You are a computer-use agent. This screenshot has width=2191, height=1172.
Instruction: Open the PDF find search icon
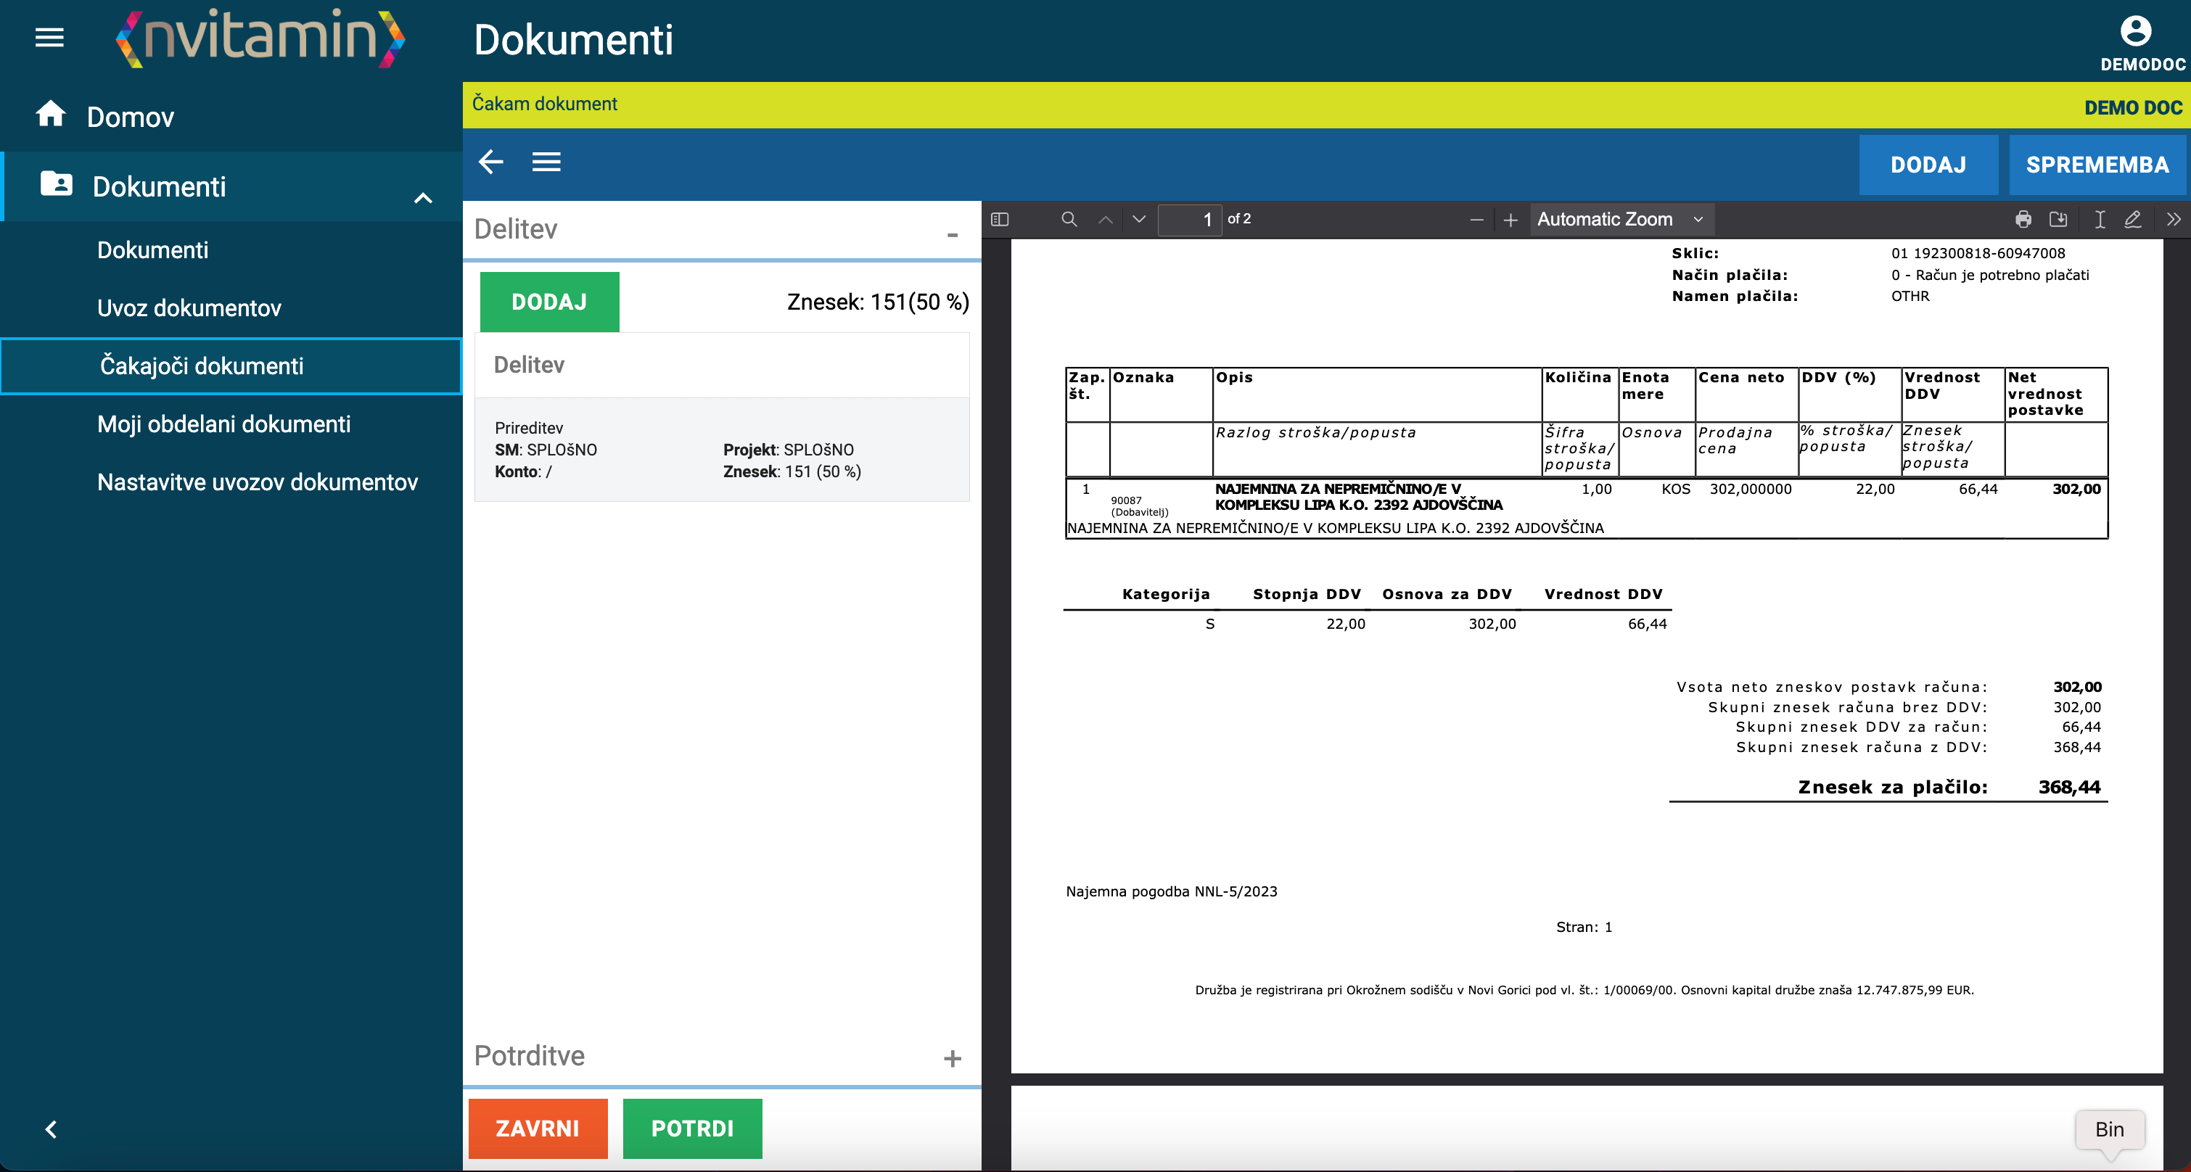click(x=1069, y=220)
